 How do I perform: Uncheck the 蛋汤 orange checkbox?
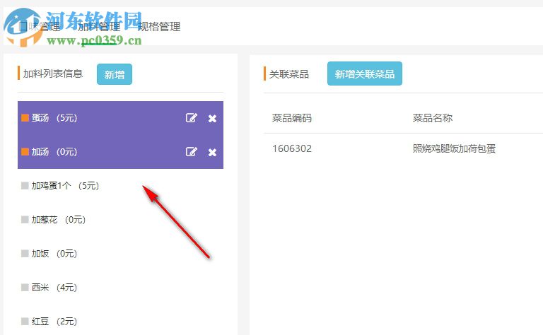25,117
